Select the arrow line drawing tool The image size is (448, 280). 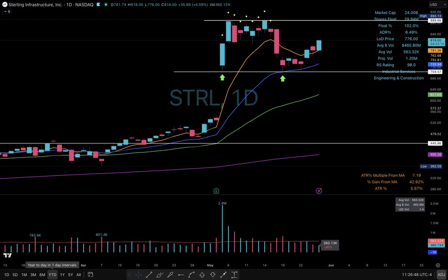(x=224, y=275)
